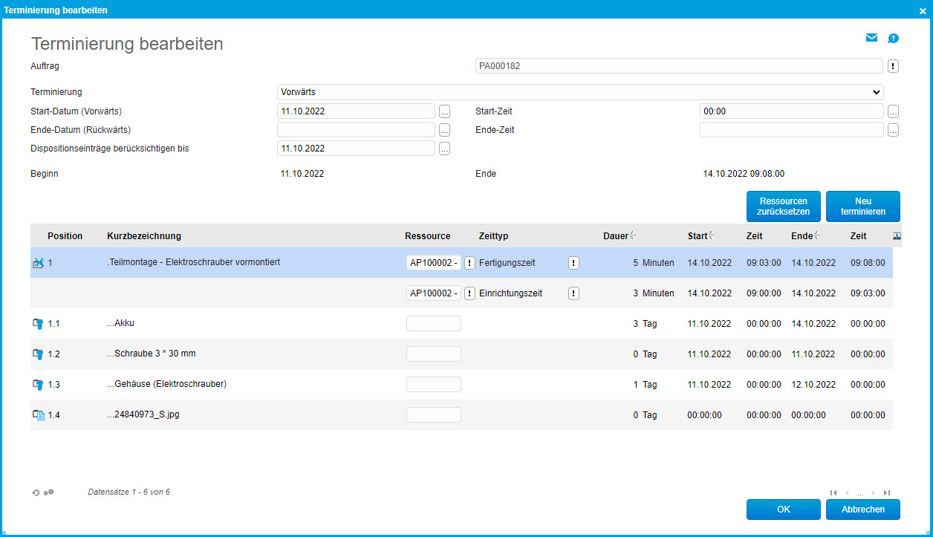Click the empty Ressource field for Akku
This screenshot has height=537, width=933.
434,324
